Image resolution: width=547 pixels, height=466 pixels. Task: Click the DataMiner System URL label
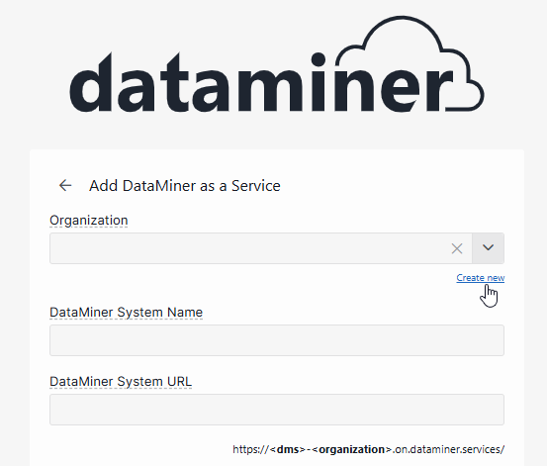coord(121,381)
